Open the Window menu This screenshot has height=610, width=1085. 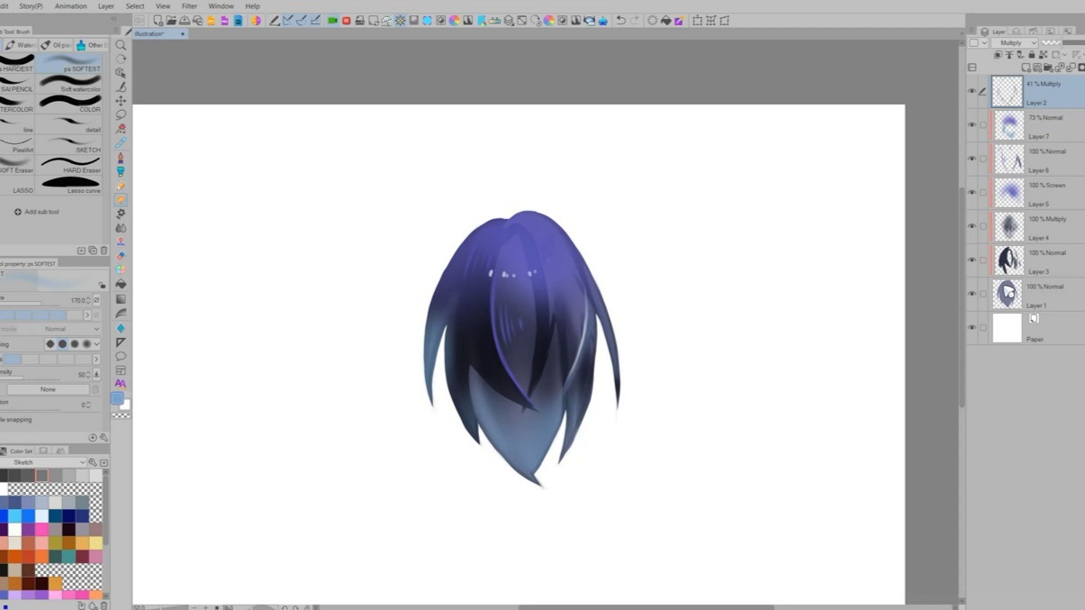pyautogui.click(x=222, y=5)
